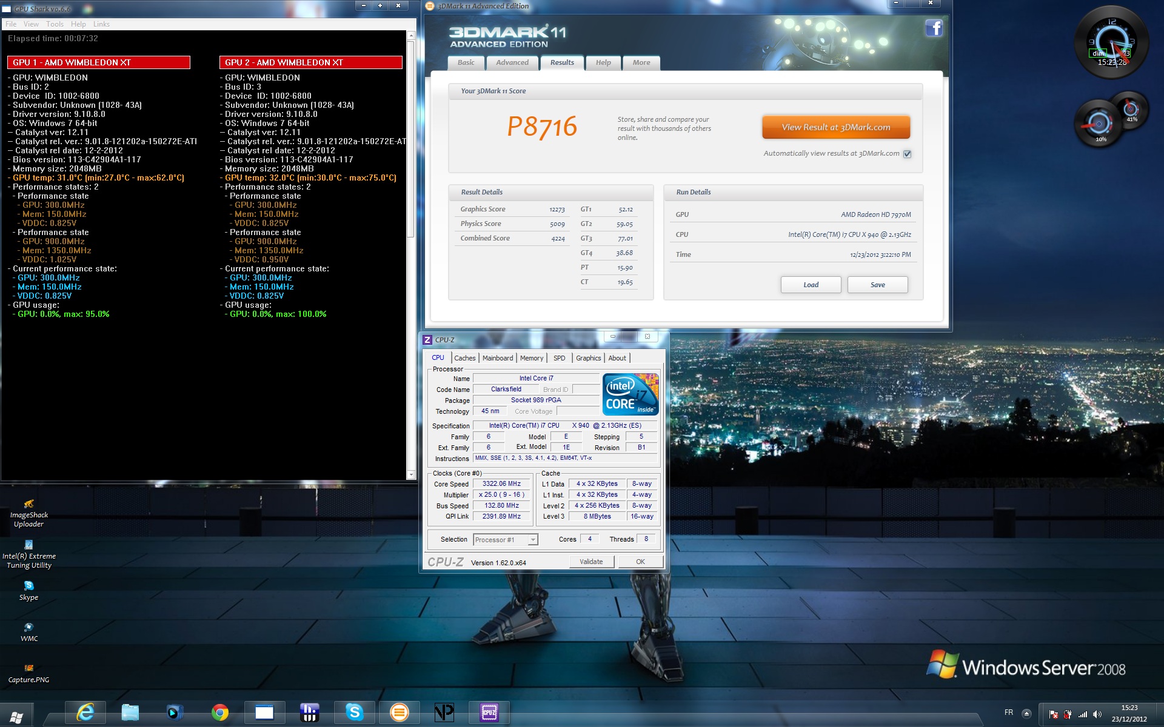Select the CPU tab in CPU-Z
The width and height of the screenshot is (1164, 727).
coord(438,358)
